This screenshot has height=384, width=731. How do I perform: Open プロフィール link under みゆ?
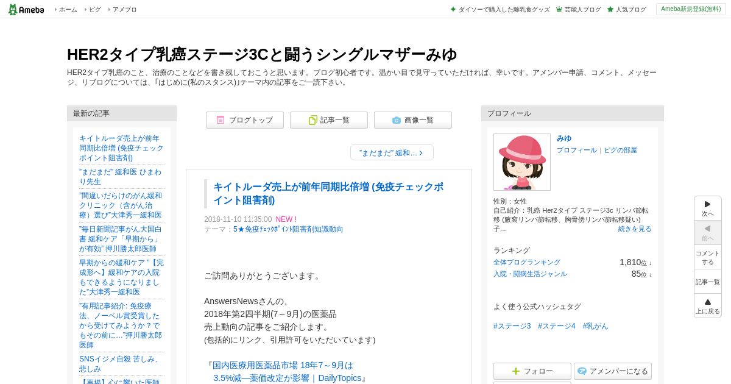(x=577, y=150)
